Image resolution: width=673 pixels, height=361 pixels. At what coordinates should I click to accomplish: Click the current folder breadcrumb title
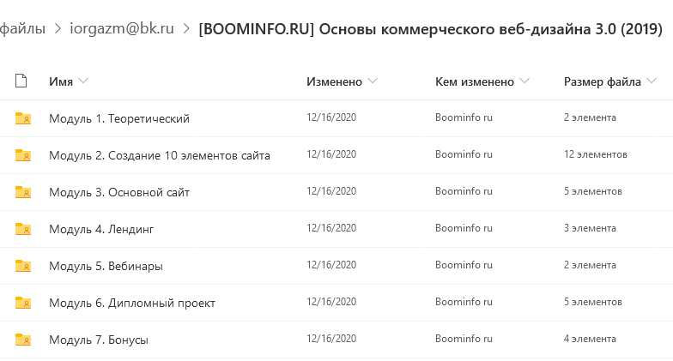pos(431,29)
